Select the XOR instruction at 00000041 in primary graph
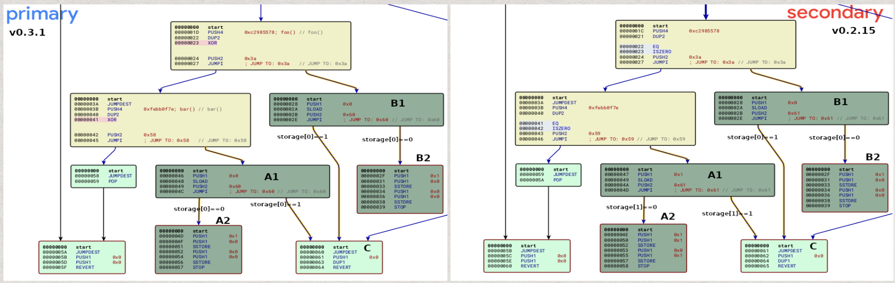Viewport: 895px width, 283px height. (x=95, y=120)
